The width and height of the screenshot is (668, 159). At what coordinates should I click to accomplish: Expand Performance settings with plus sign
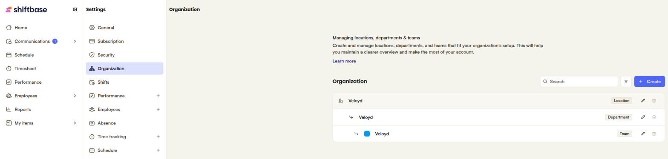click(158, 96)
